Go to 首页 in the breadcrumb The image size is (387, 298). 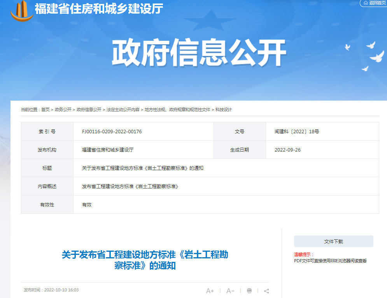[46, 110]
